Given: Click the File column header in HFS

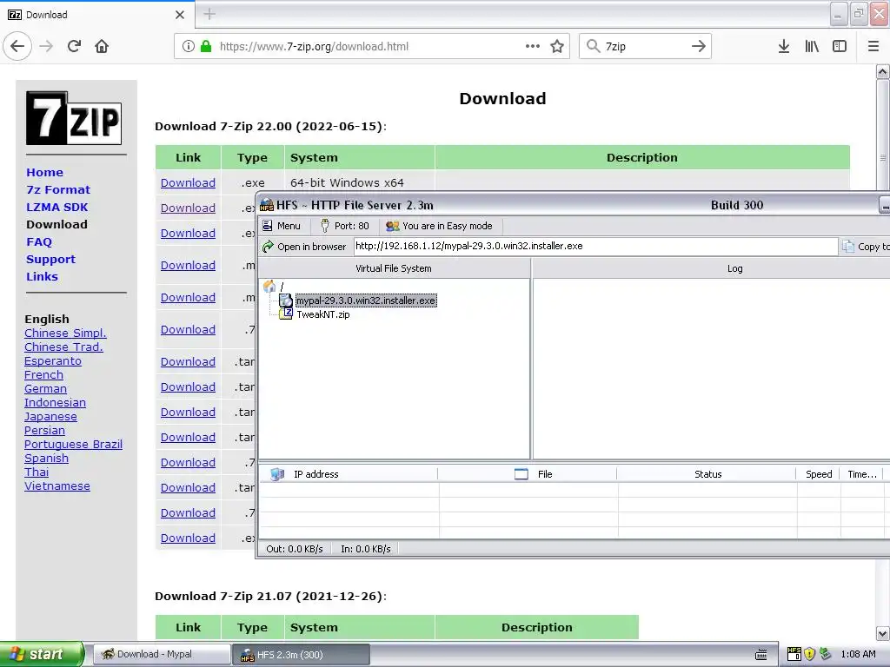Looking at the screenshot, I should click(528, 474).
